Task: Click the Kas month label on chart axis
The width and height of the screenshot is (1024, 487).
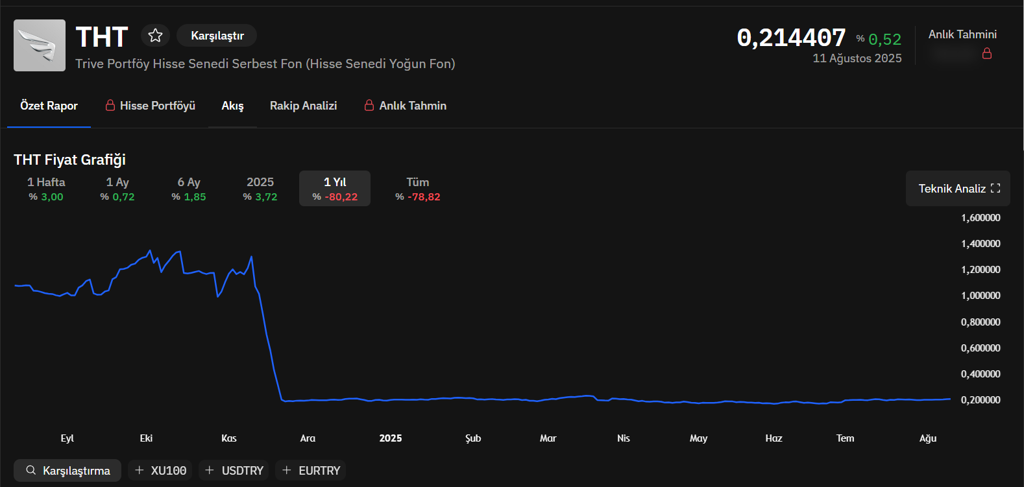Action: click(x=229, y=438)
